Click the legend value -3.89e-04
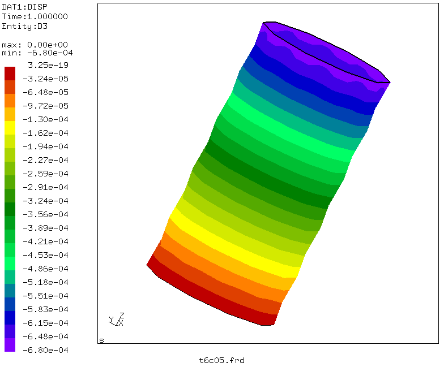Image resolution: width=444 pixels, height=380 pixels. click(45, 228)
